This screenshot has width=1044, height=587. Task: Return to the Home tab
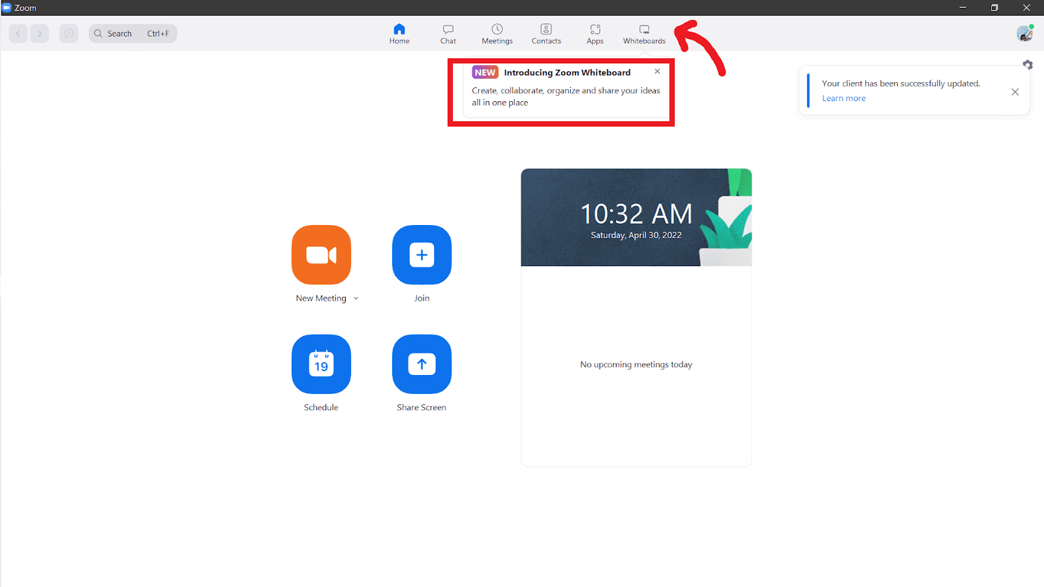pos(399,33)
